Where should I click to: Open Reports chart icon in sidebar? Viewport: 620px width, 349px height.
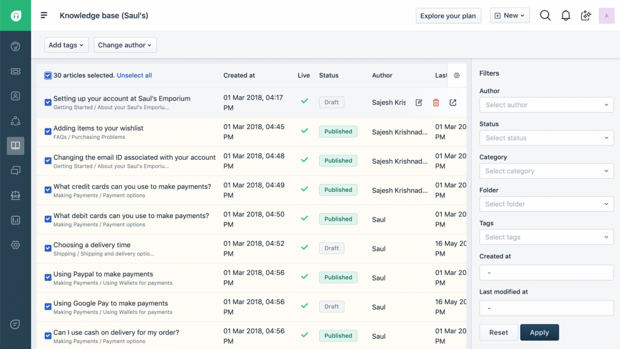[x=16, y=220]
